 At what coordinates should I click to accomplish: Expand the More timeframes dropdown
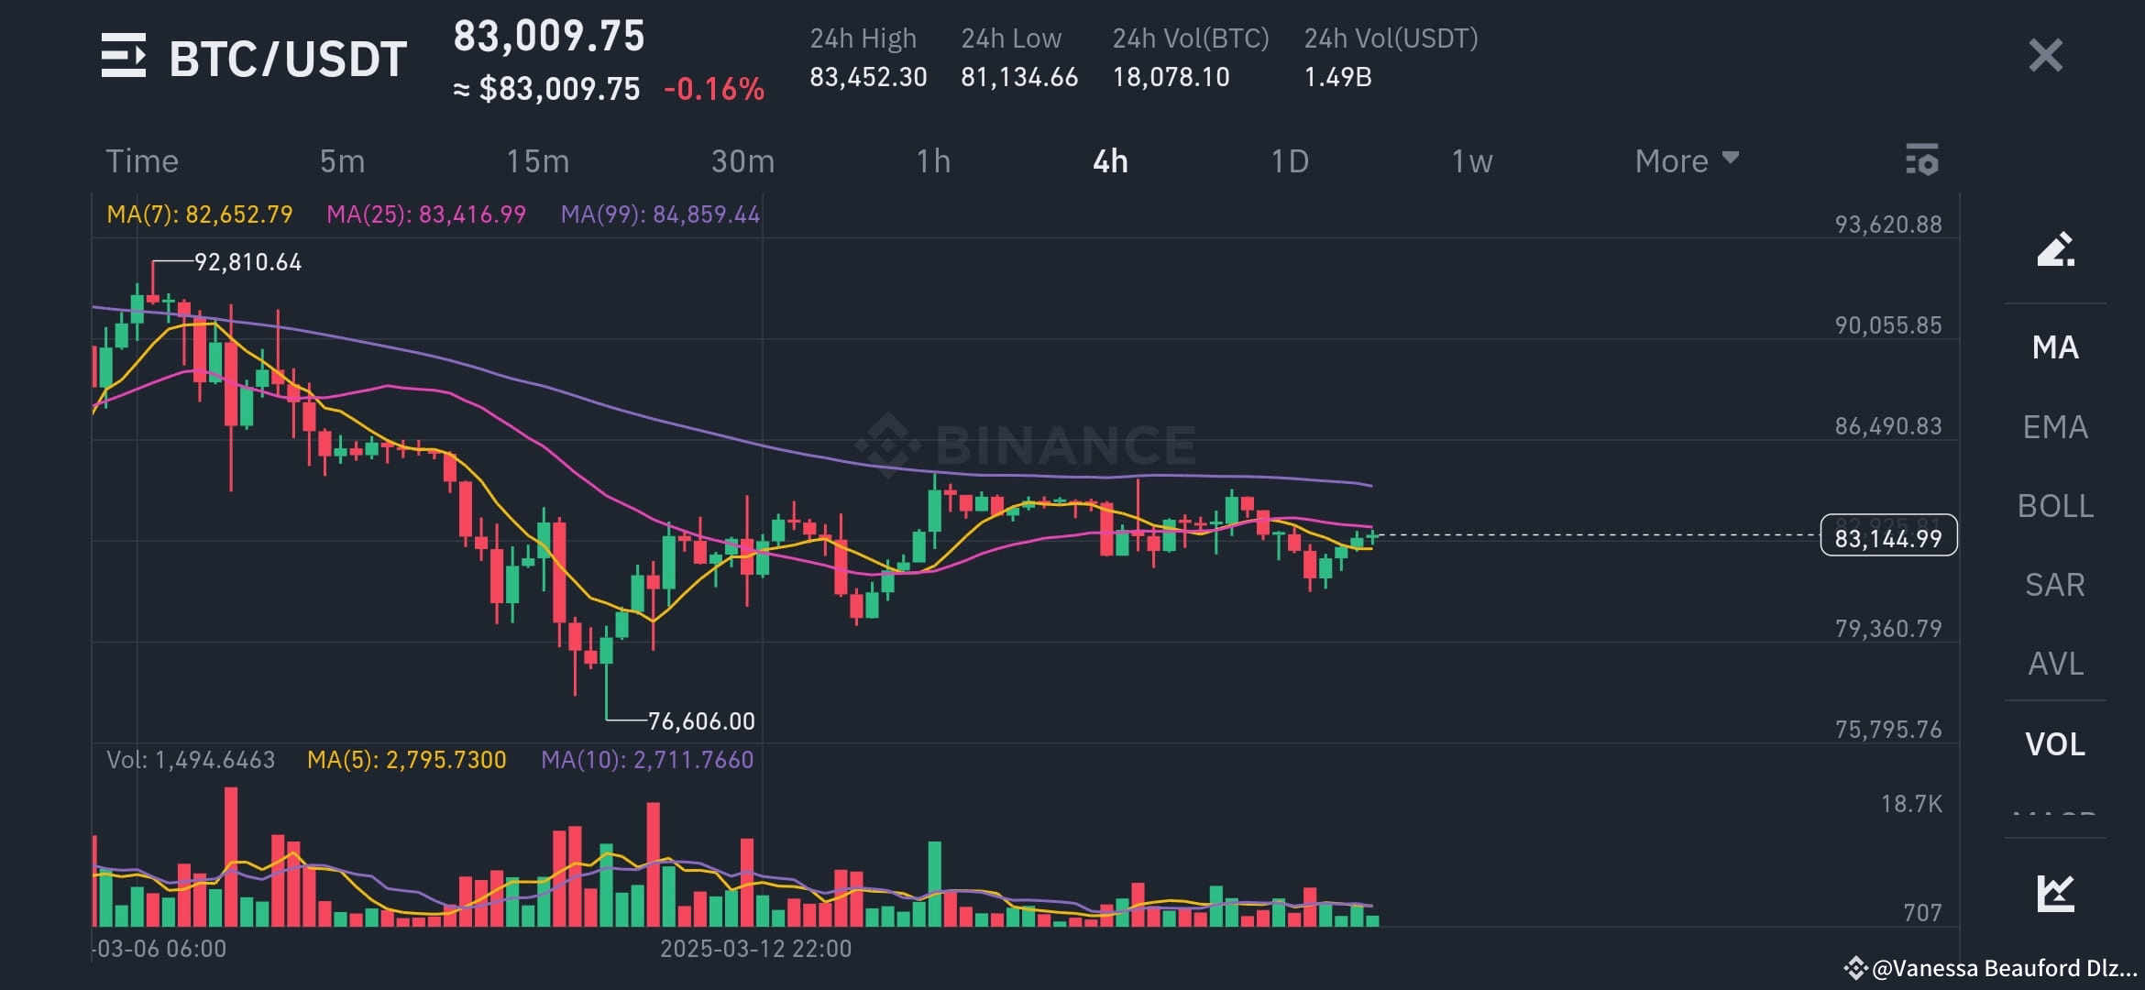coord(1685,160)
